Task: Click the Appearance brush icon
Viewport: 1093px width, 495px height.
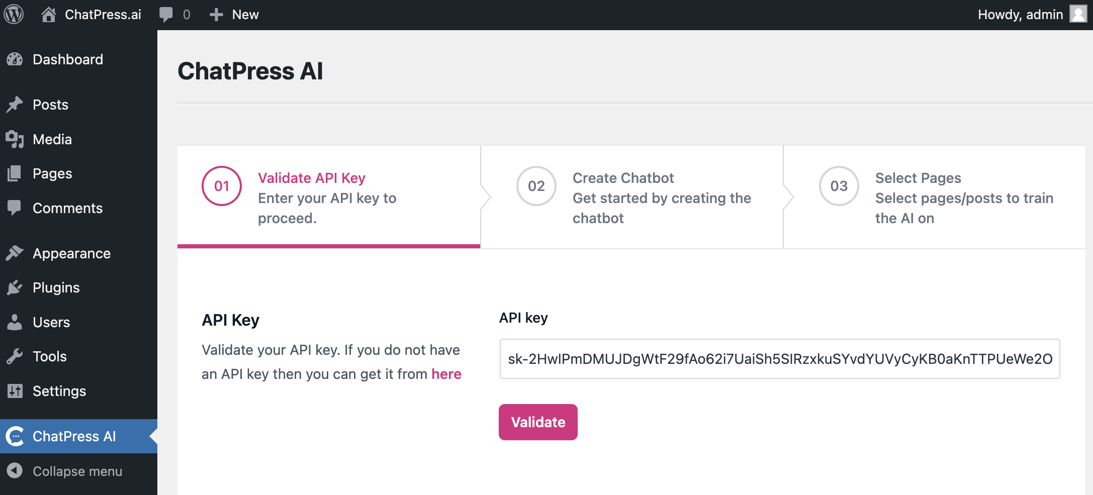Action: (x=15, y=253)
